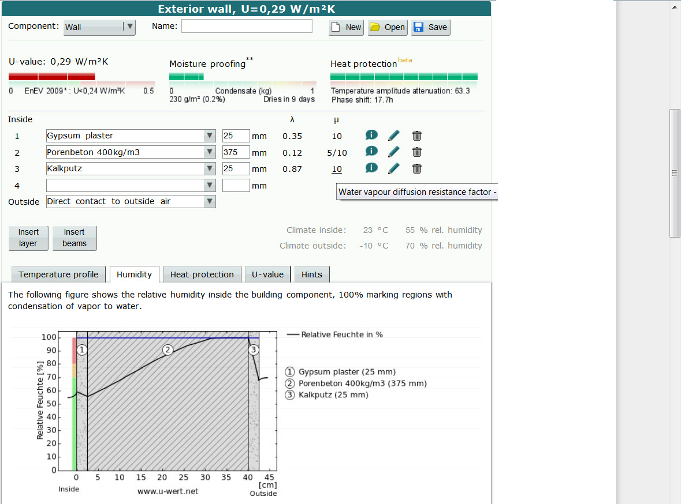The width and height of the screenshot is (681, 504).
Task: Click the Name input field
Action: 247,27
